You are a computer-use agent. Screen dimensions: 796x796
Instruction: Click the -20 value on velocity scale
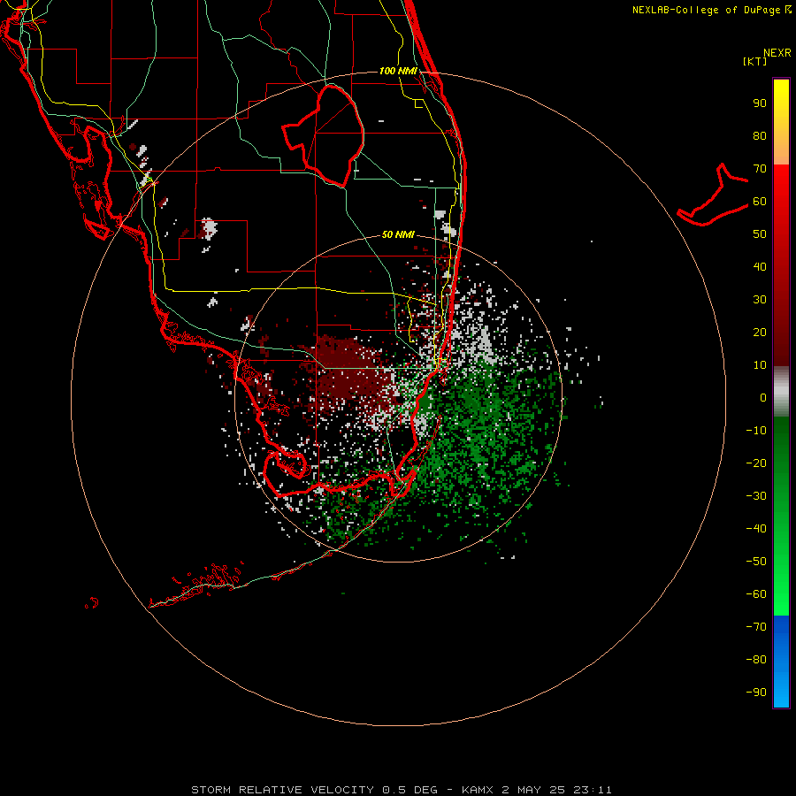[756, 463]
